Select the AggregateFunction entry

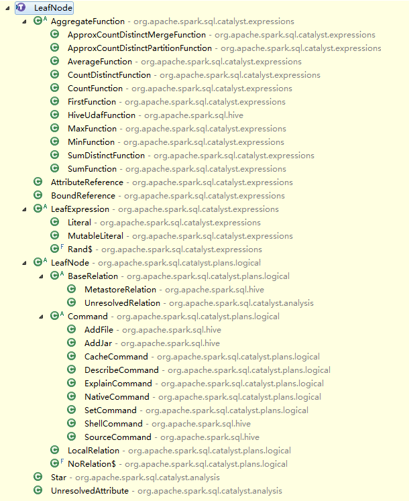(172, 21)
